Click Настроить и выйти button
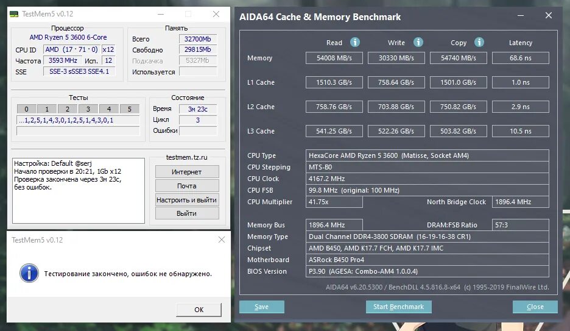Screen dimensions: 570x331 click(x=187, y=200)
